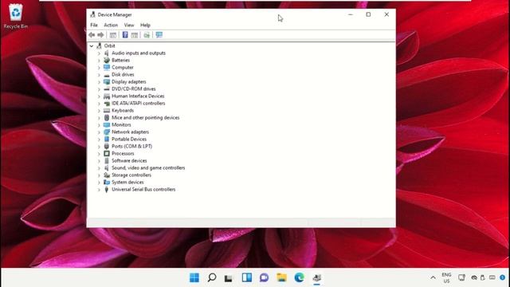Viewport: 510px width, 287px height.
Task: Select the 'Network adapters' label
Action: 130,132
